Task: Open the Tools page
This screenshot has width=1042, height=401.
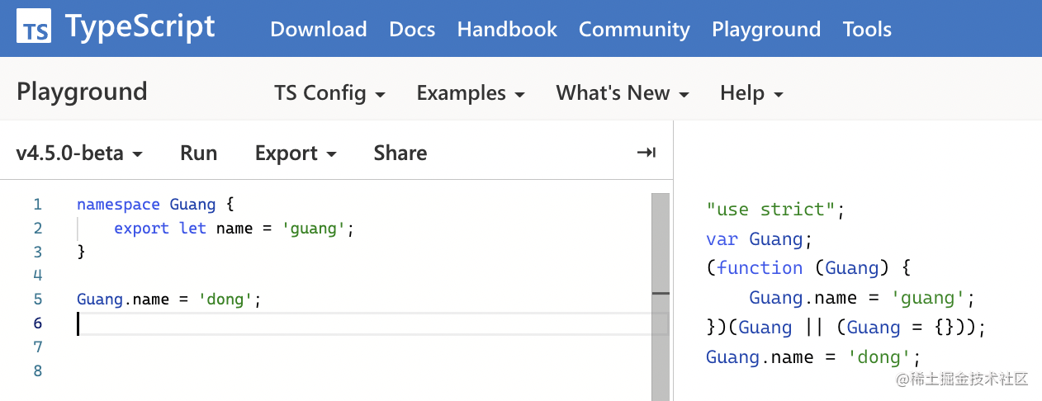Action: tap(867, 30)
